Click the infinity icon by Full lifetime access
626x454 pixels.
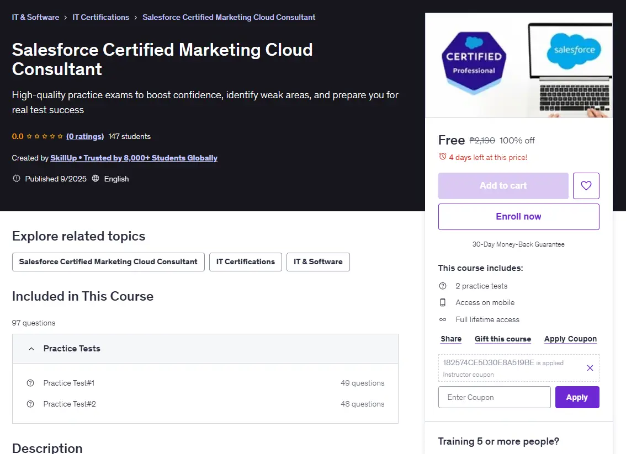pyautogui.click(x=442, y=319)
